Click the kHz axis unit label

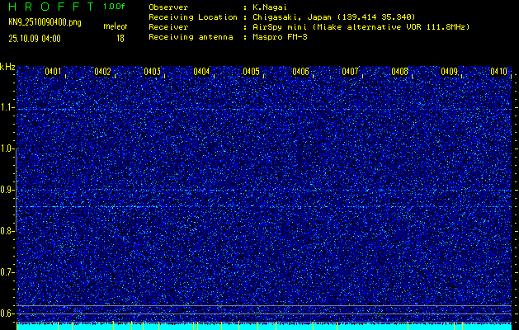click(7, 66)
